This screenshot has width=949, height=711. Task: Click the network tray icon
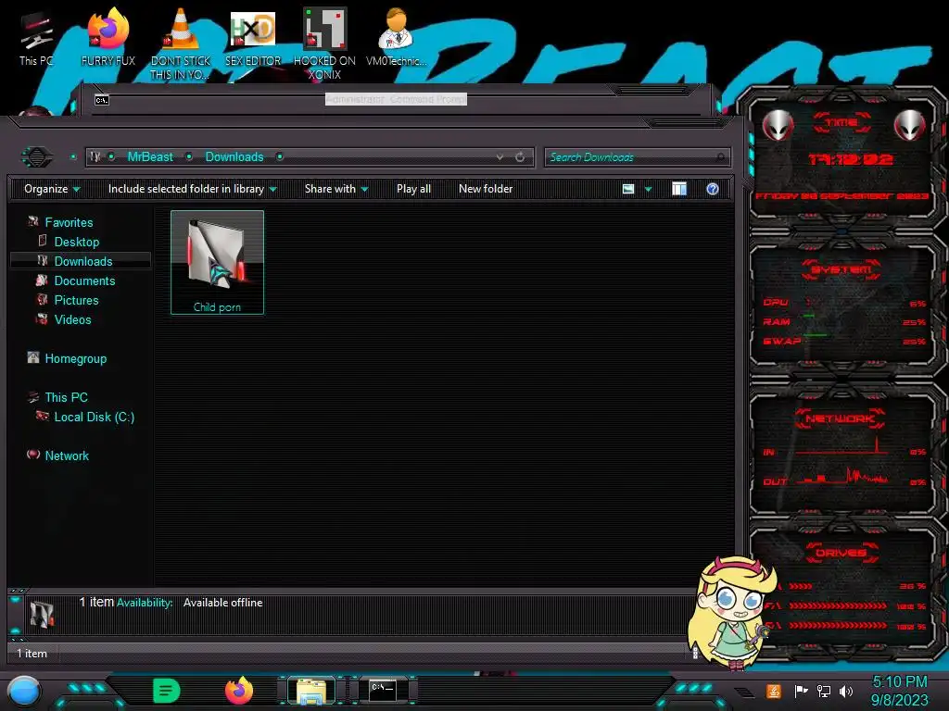pos(824,691)
